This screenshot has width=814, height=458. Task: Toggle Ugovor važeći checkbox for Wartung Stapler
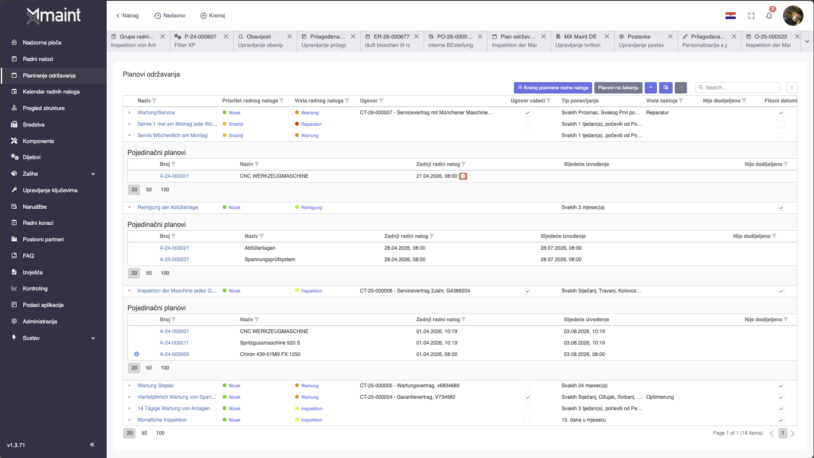click(x=527, y=386)
